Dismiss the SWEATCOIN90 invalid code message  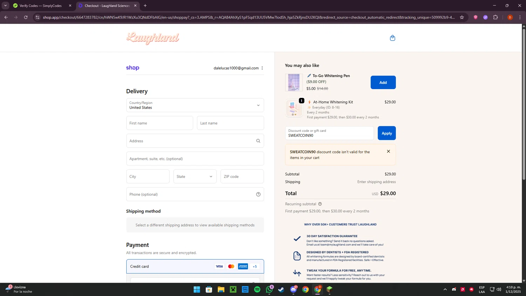388,152
